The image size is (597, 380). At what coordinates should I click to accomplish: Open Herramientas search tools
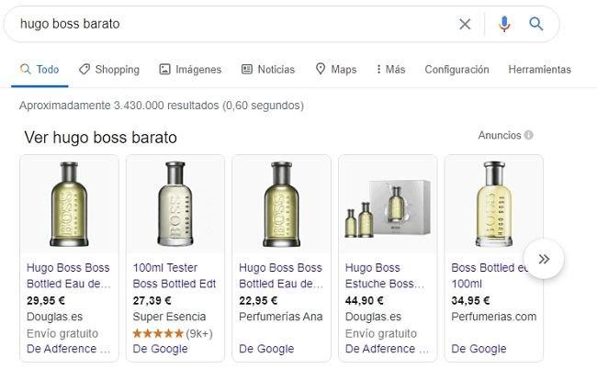(539, 69)
